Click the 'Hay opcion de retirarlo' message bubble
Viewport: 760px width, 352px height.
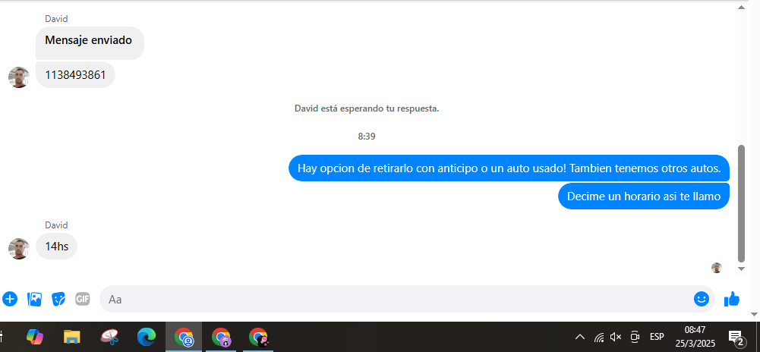[509, 168]
